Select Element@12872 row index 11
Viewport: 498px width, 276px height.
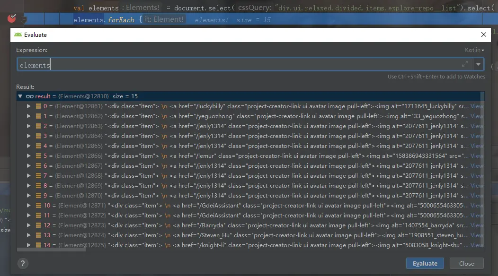(249, 215)
